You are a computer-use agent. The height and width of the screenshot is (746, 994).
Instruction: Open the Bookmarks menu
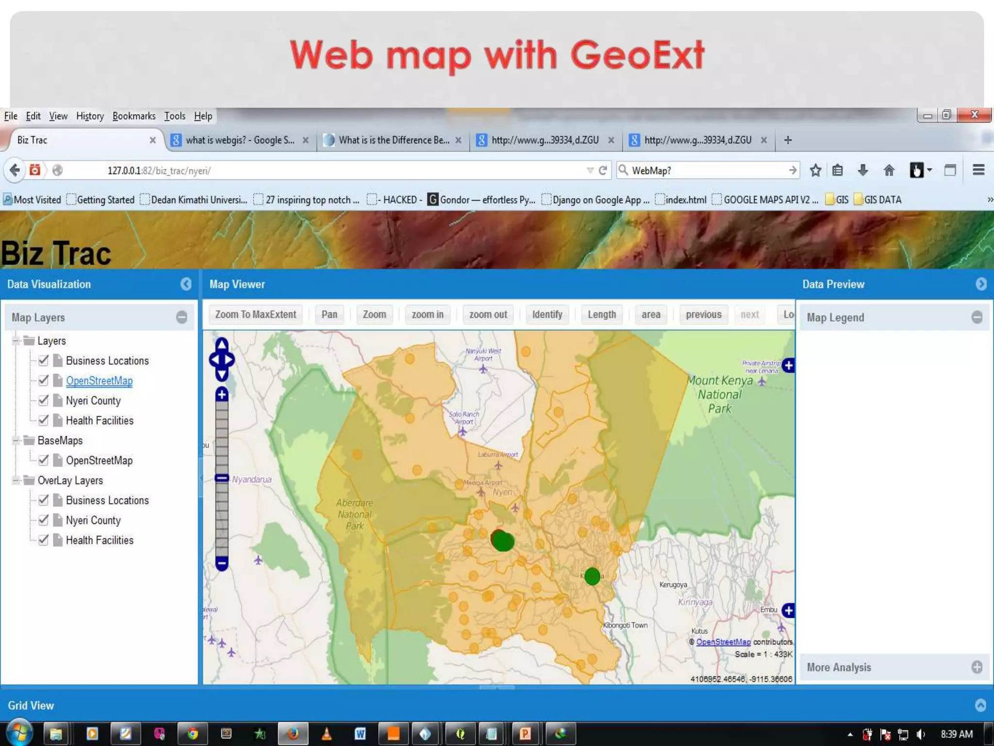click(x=134, y=116)
